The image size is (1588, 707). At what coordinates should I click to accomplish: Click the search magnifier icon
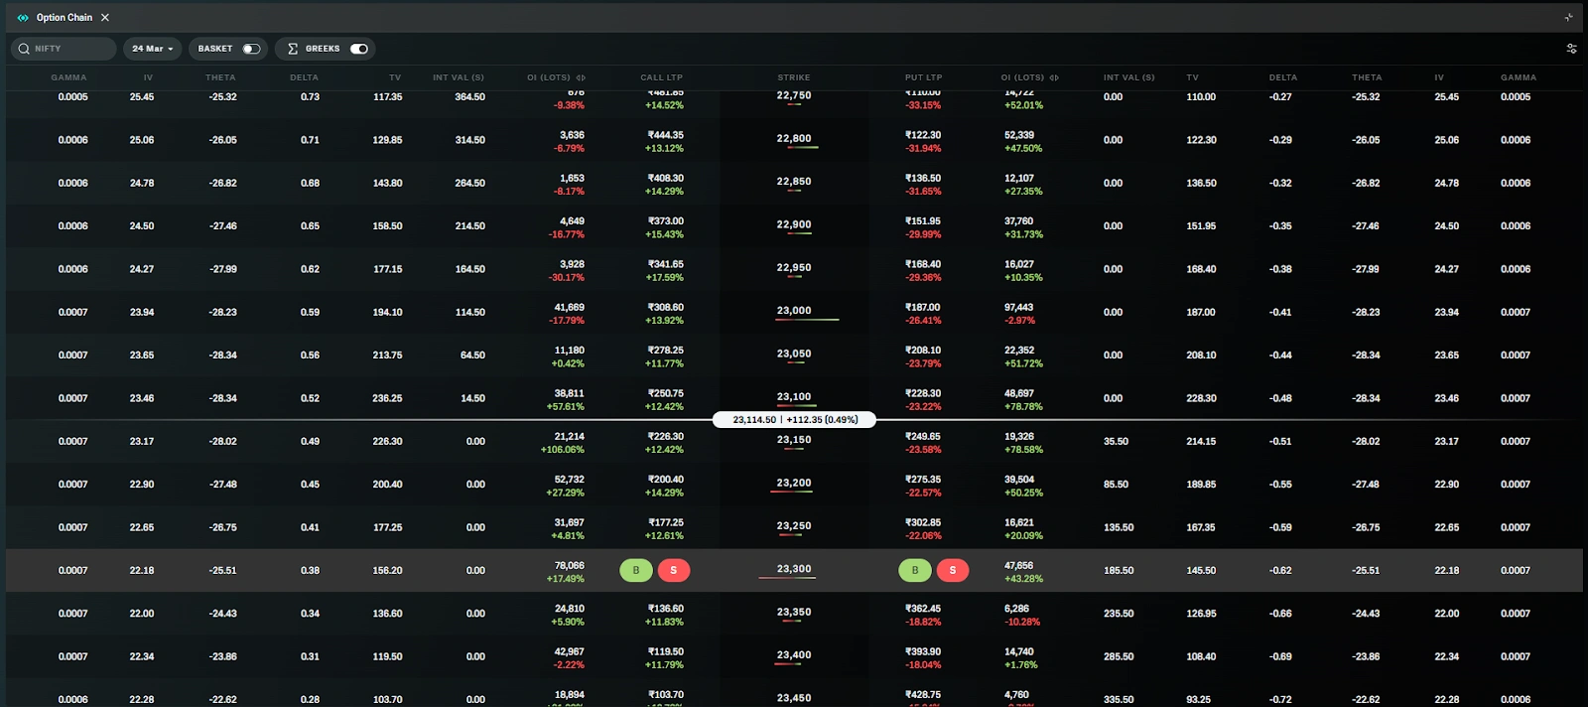[x=24, y=49]
